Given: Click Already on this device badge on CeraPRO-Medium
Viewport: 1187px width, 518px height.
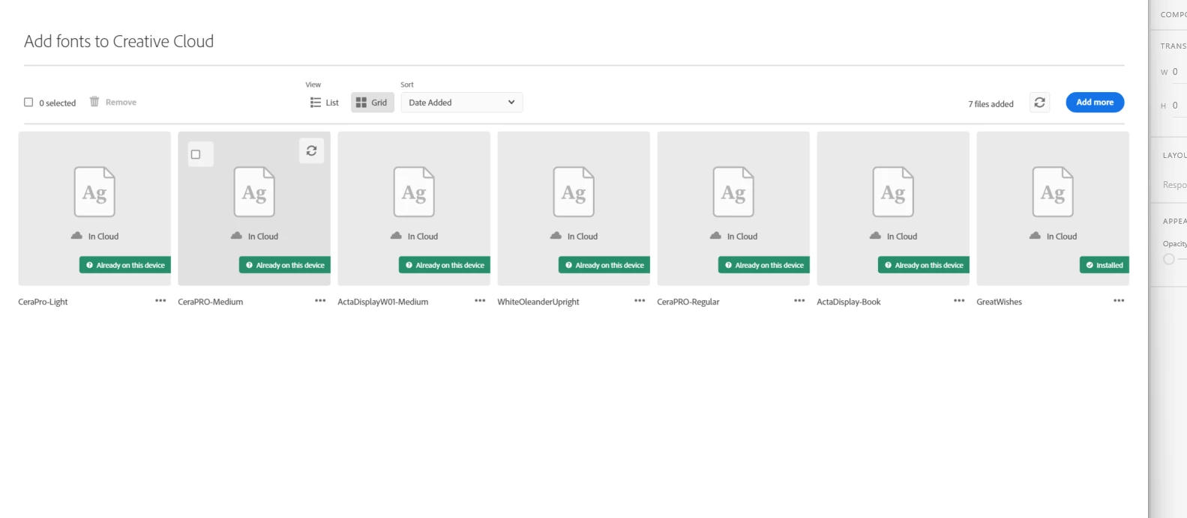Looking at the screenshot, I should point(285,265).
